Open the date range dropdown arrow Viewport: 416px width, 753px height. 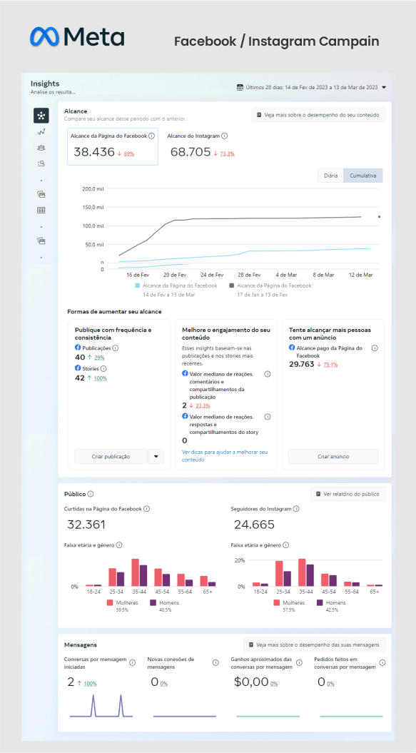[x=384, y=87]
